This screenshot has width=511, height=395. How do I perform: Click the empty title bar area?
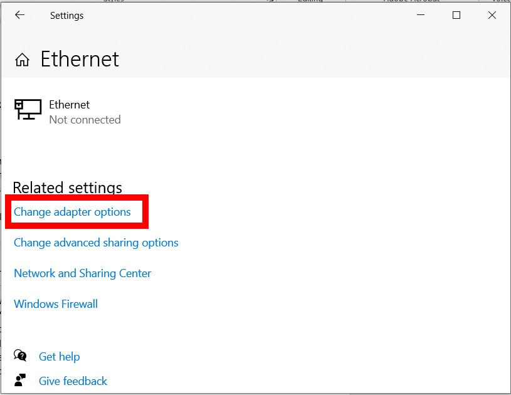[251, 15]
